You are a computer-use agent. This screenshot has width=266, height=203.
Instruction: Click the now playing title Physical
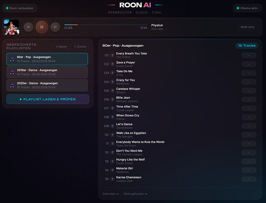pyautogui.click(x=157, y=25)
